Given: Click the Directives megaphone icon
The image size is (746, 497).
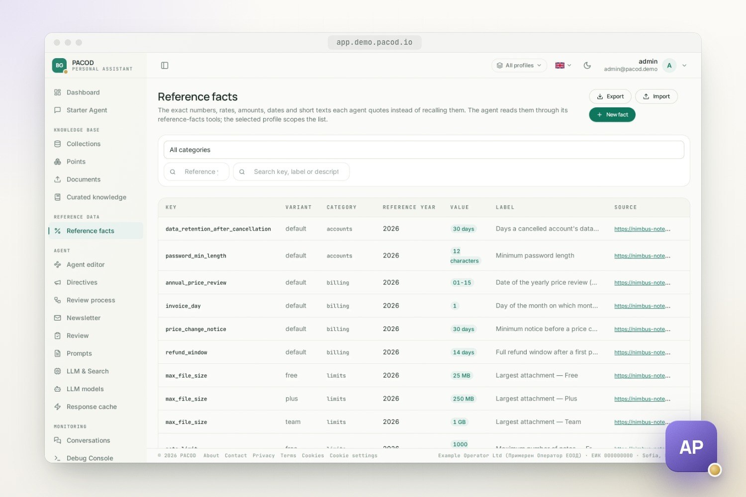Looking at the screenshot, I should (58, 282).
